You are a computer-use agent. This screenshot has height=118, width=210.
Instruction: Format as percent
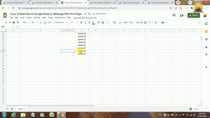click(x=37, y=23)
